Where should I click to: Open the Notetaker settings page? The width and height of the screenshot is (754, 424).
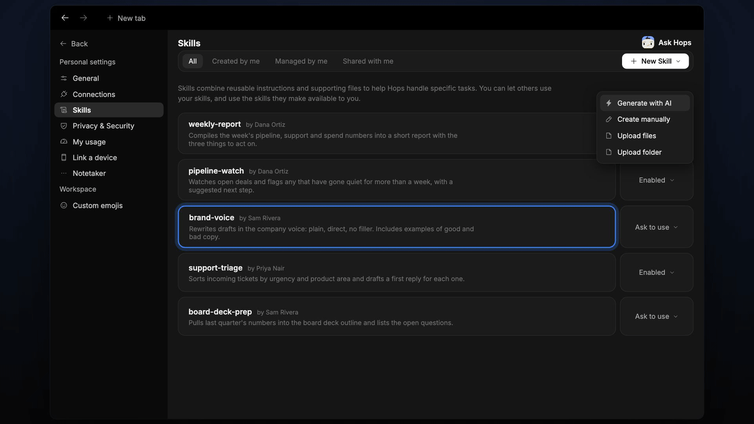pyautogui.click(x=109, y=173)
